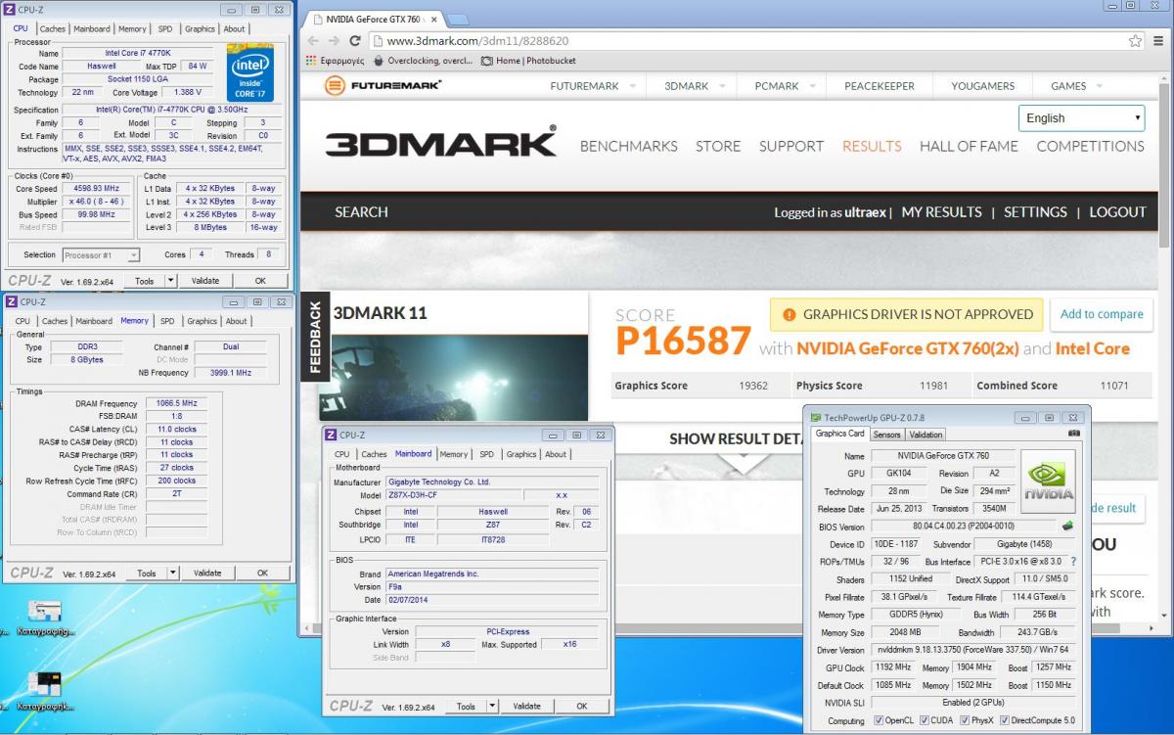This screenshot has height=735, width=1174.
Task: Open Tools arrow in CPU-Z CPU window
Action: 170,280
